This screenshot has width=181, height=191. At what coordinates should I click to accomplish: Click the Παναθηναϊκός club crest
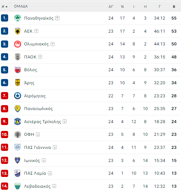tap(18, 18)
